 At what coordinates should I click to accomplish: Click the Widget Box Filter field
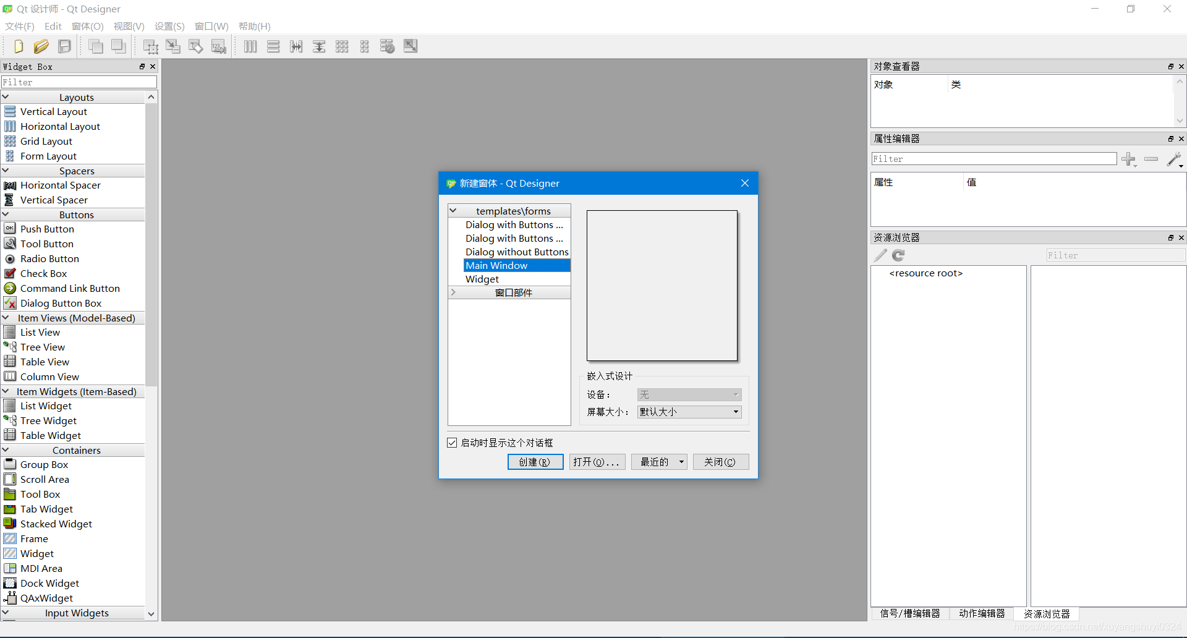pos(79,82)
